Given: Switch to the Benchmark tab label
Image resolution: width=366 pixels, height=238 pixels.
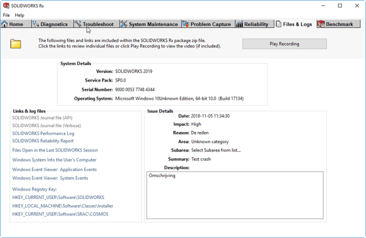Looking at the screenshot, I should [x=339, y=24].
